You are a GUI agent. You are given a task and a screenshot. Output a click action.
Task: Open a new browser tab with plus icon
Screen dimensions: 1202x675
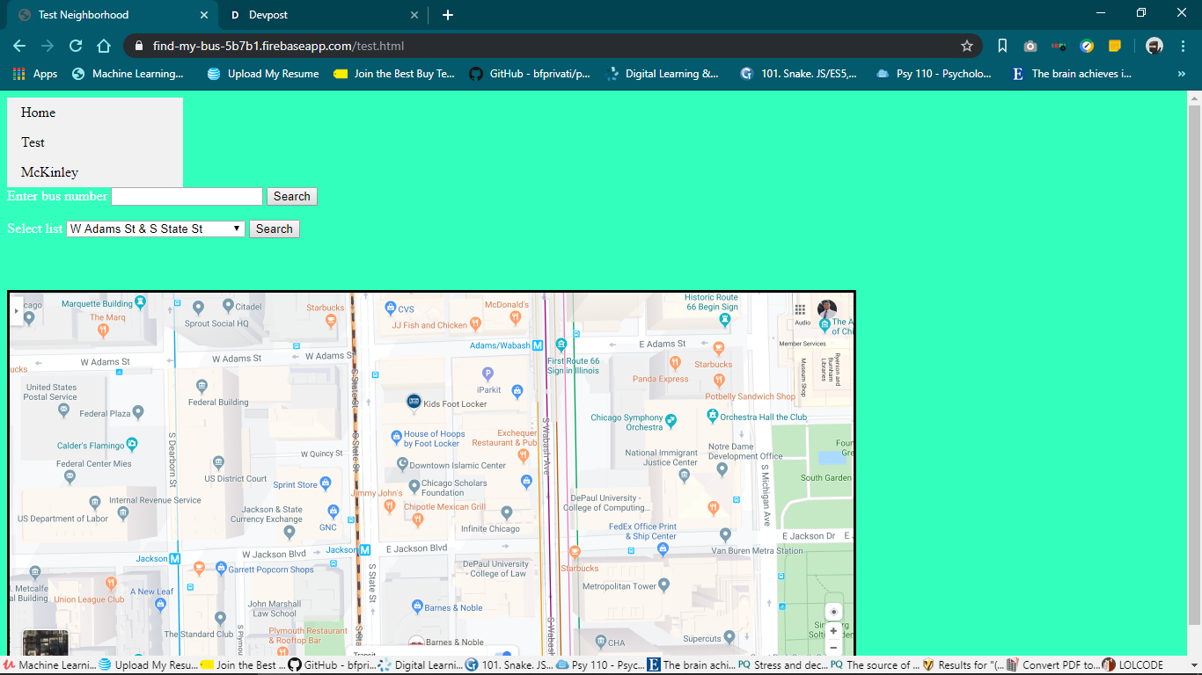pyautogui.click(x=448, y=15)
